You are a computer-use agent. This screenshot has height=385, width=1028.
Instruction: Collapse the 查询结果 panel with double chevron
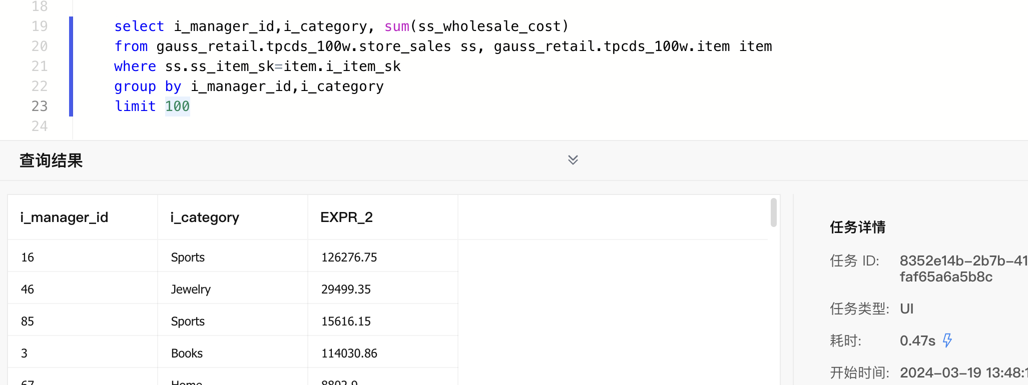click(x=573, y=160)
